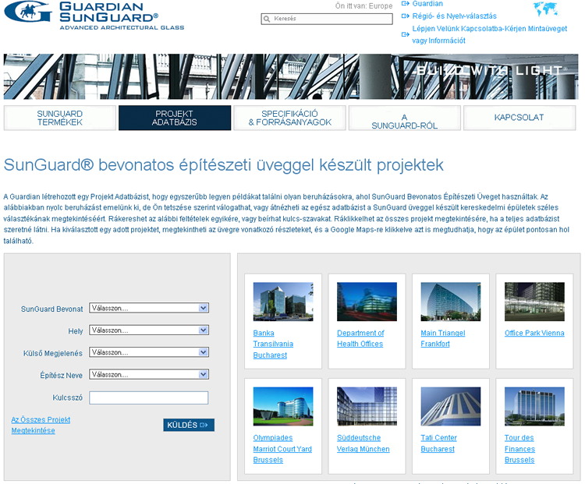Open Specifikáció & Forrásanyagok menu
The width and height of the screenshot is (585, 484).
point(290,118)
